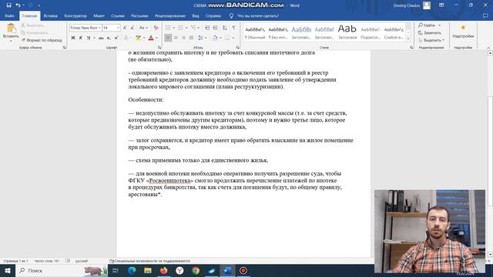Click the underlined word Росвоенипотека
493x277 pixels.
[x=169, y=181]
